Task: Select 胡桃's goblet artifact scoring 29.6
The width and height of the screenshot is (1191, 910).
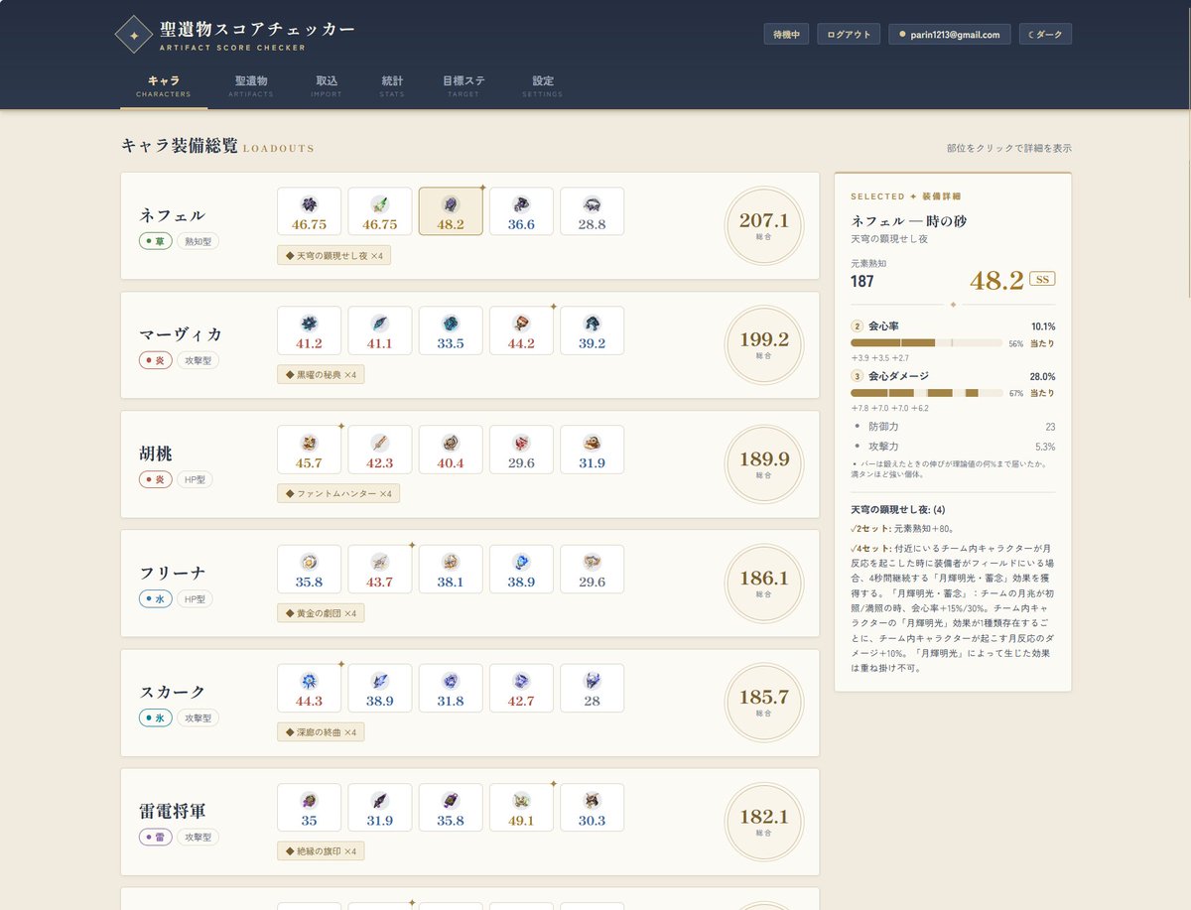Action: (x=521, y=450)
